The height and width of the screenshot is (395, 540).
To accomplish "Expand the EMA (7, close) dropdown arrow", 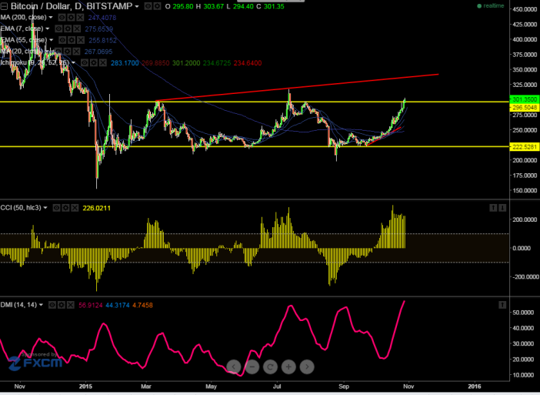I will (48, 28).
